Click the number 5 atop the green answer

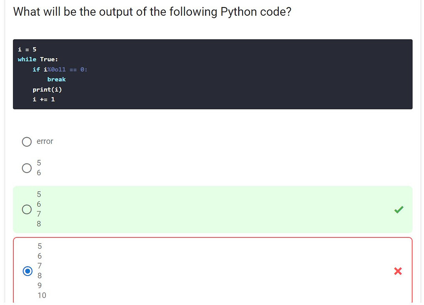[39, 194]
